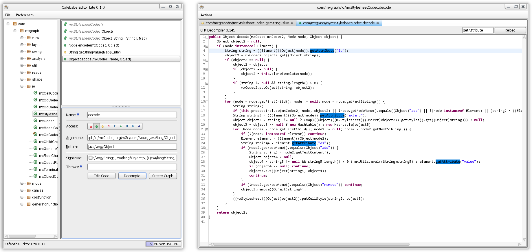Open the Preferences menu
The height and width of the screenshot is (252, 532).
click(25, 15)
